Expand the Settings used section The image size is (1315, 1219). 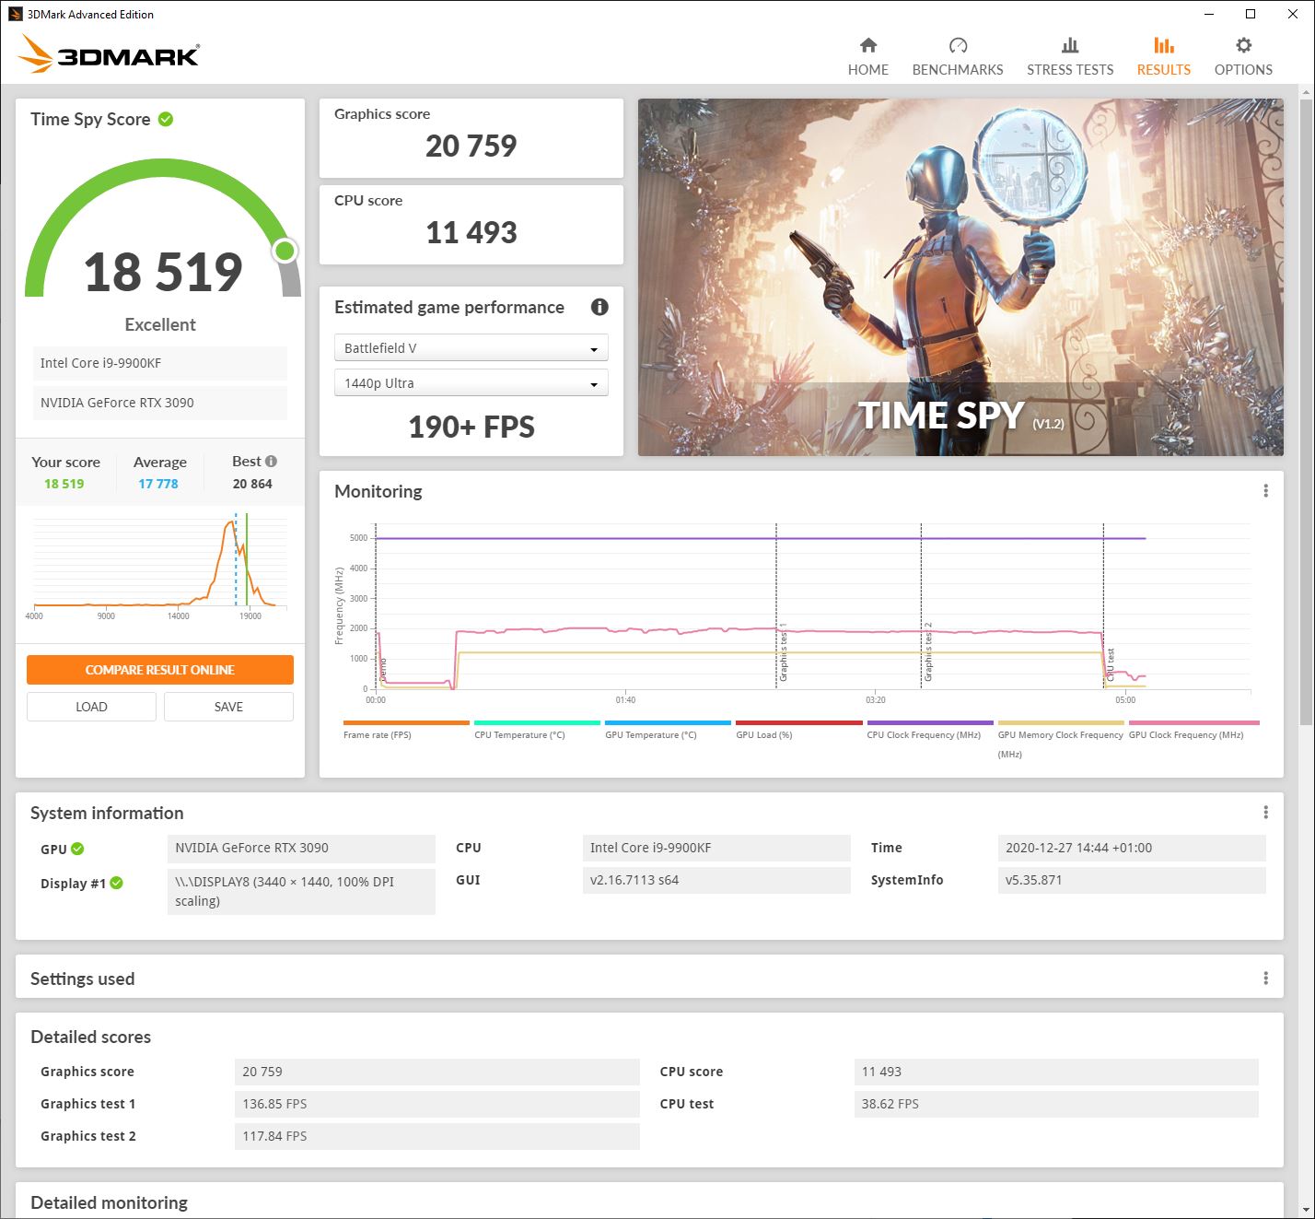649,978
